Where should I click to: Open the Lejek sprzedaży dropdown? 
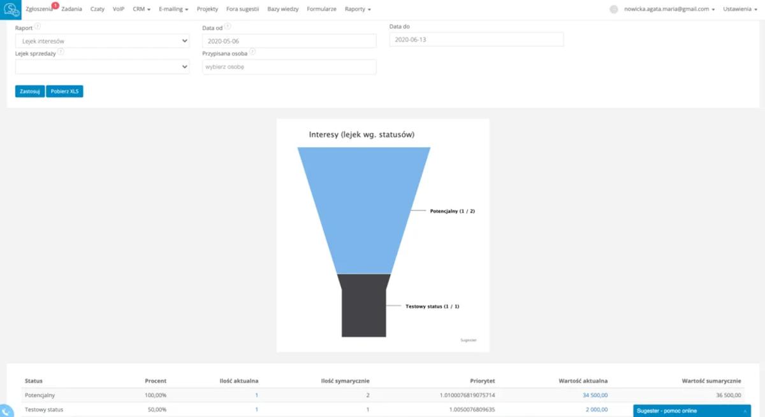point(102,66)
